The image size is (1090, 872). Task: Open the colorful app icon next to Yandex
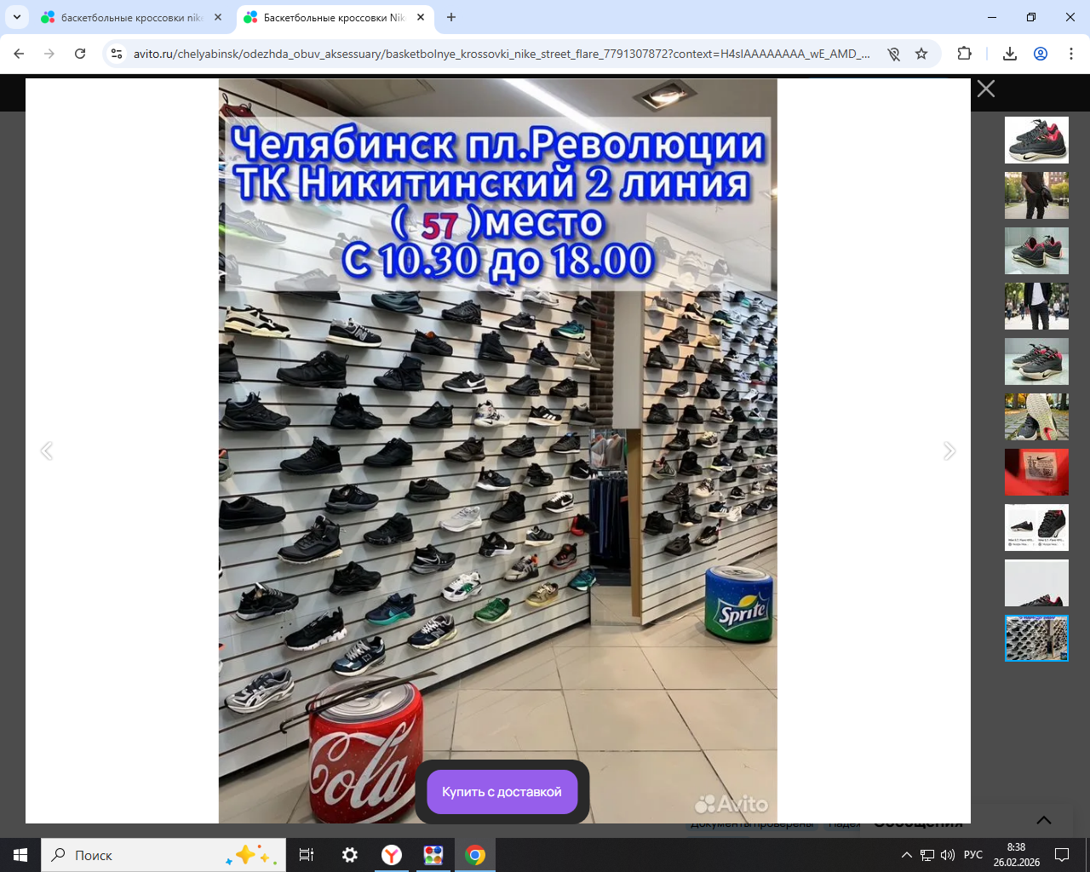433,855
